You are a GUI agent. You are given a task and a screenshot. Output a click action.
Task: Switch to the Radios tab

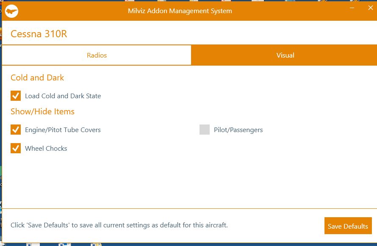(x=97, y=55)
